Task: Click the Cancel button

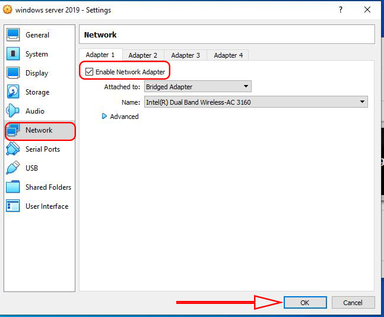Action: coord(353,303)
